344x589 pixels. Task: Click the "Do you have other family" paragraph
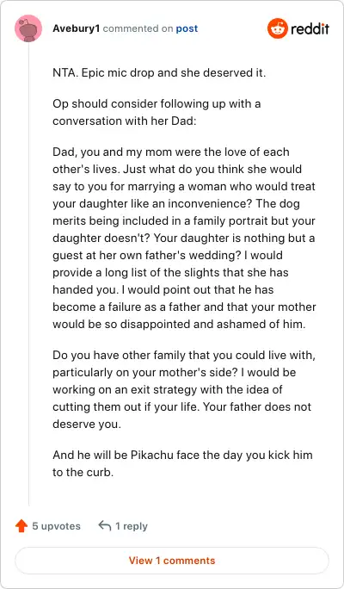pos(184,389)
